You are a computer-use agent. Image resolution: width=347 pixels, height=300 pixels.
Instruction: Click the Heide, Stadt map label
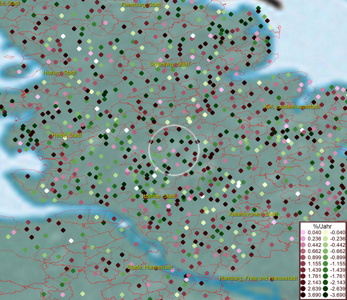coord(67,135)
